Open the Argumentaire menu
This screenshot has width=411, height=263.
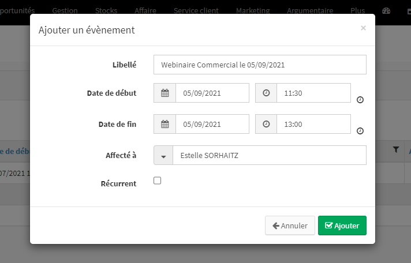point(310,11)
